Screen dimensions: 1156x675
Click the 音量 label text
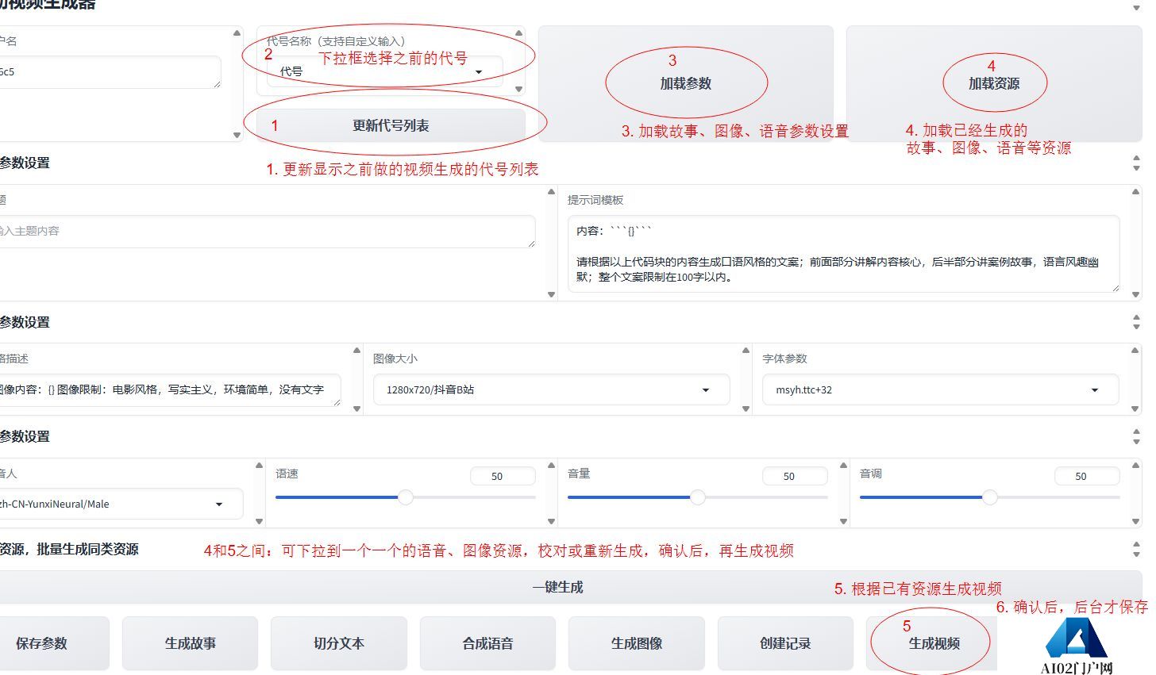point(579,474)
